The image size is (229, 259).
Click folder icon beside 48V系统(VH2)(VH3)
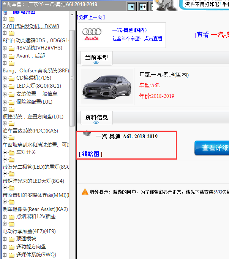point(11,48)
